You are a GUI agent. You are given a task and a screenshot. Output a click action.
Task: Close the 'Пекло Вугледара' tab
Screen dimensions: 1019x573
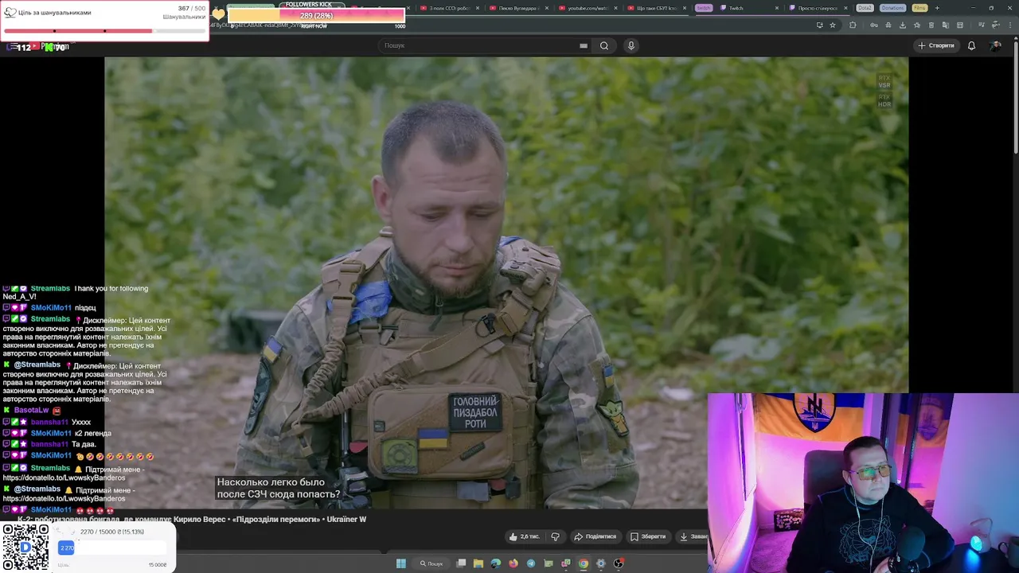(x=545, y=8)
